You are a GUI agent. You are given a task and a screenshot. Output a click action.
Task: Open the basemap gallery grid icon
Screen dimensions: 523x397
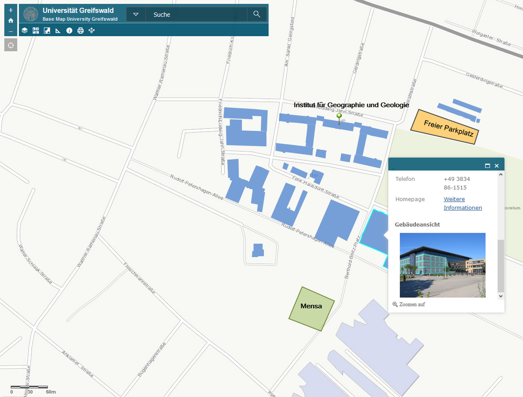(x=36, y=31)
